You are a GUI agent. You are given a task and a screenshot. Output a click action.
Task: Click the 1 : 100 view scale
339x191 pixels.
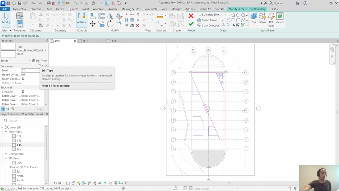point(57,183)
